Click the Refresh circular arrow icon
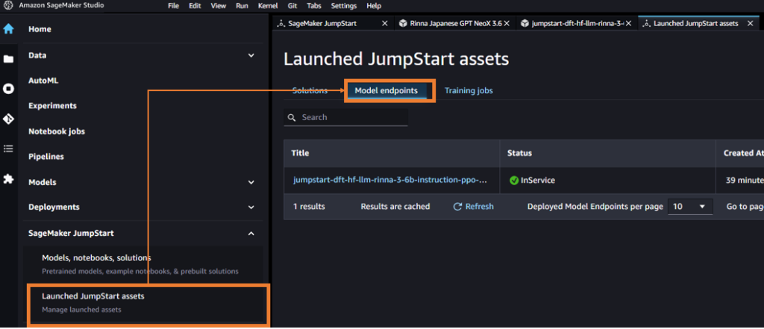 click(x=457, y=207)
